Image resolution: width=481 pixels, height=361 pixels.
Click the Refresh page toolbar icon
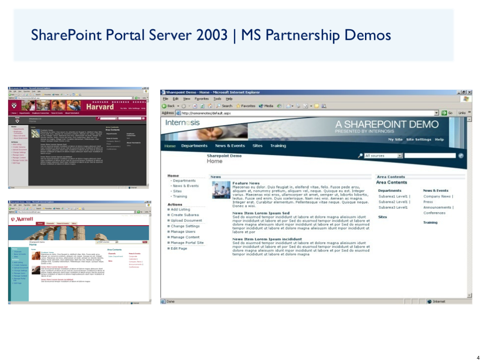202,106
